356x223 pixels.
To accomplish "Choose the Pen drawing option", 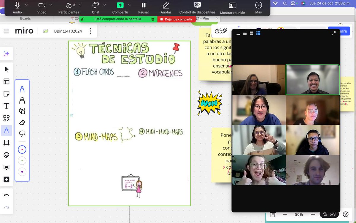I will 22,89.
